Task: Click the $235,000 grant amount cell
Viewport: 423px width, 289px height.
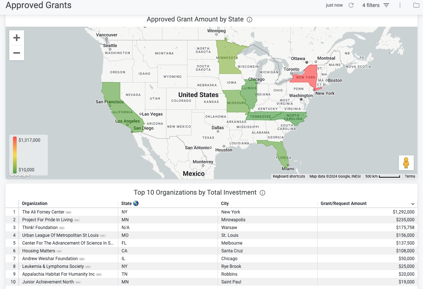Action: coord(405,220)
